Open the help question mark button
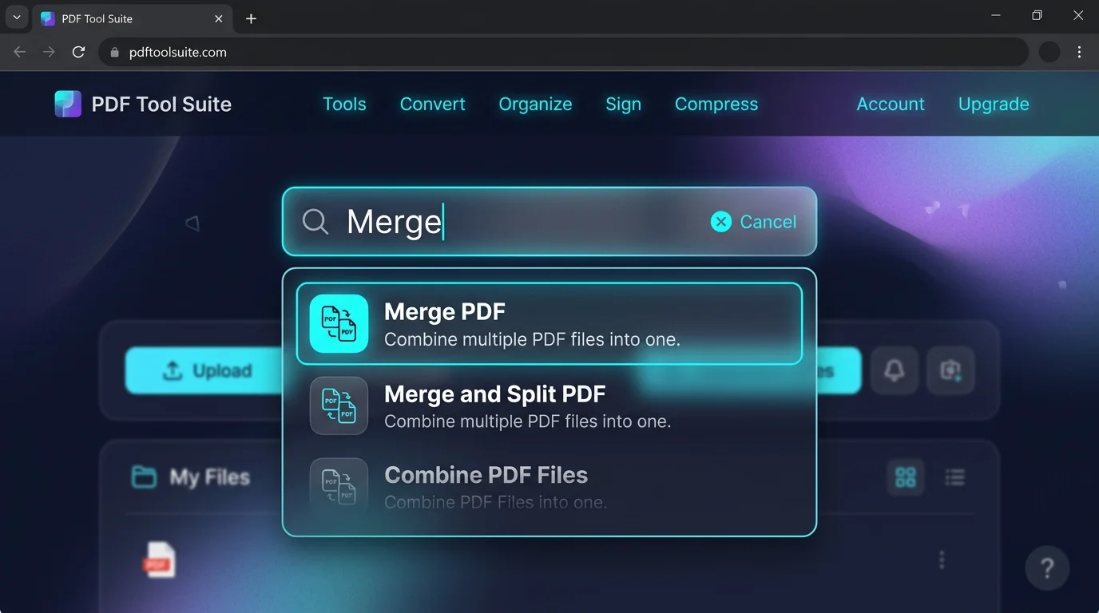Viewport: 1099px width, 613px height. point(1047,568)
